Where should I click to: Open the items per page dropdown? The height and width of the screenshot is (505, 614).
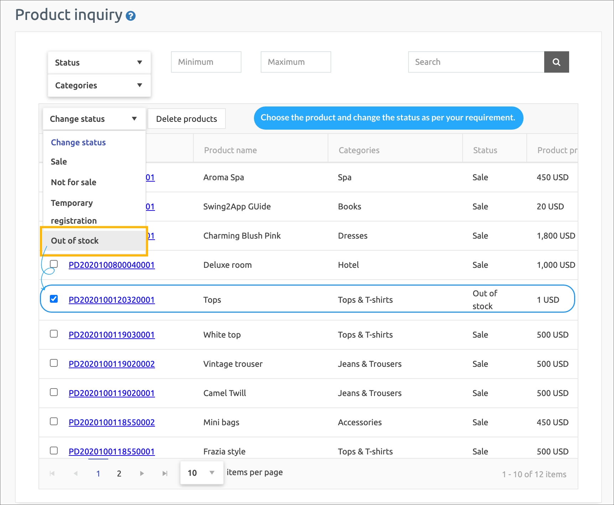coord(202,473)
